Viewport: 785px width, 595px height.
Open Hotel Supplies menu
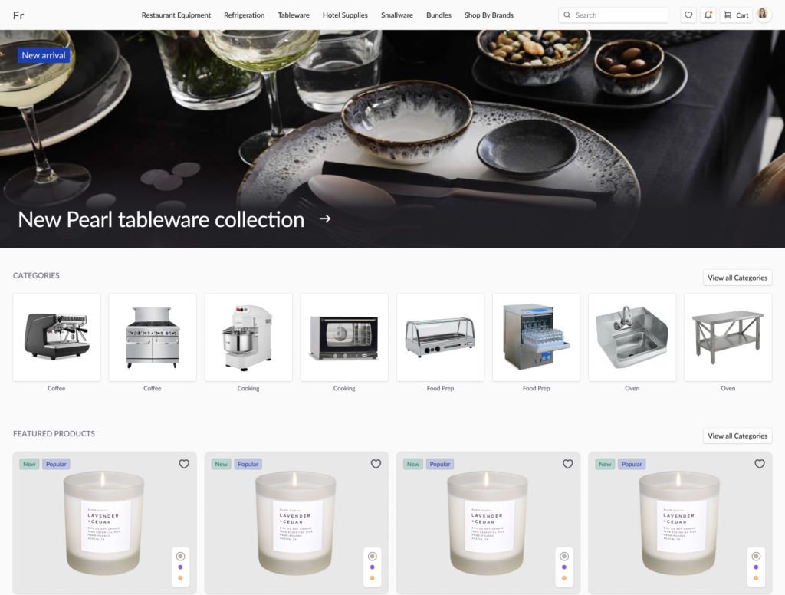coord(345,15)
